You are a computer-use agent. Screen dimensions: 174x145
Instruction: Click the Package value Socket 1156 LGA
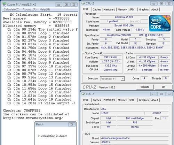[124, 25]
